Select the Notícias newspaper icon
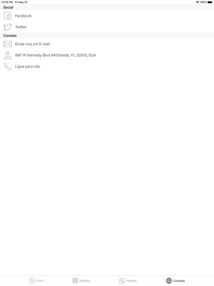Image resolution: width=214 pixels, height=286 pixels. coord(75,280)
